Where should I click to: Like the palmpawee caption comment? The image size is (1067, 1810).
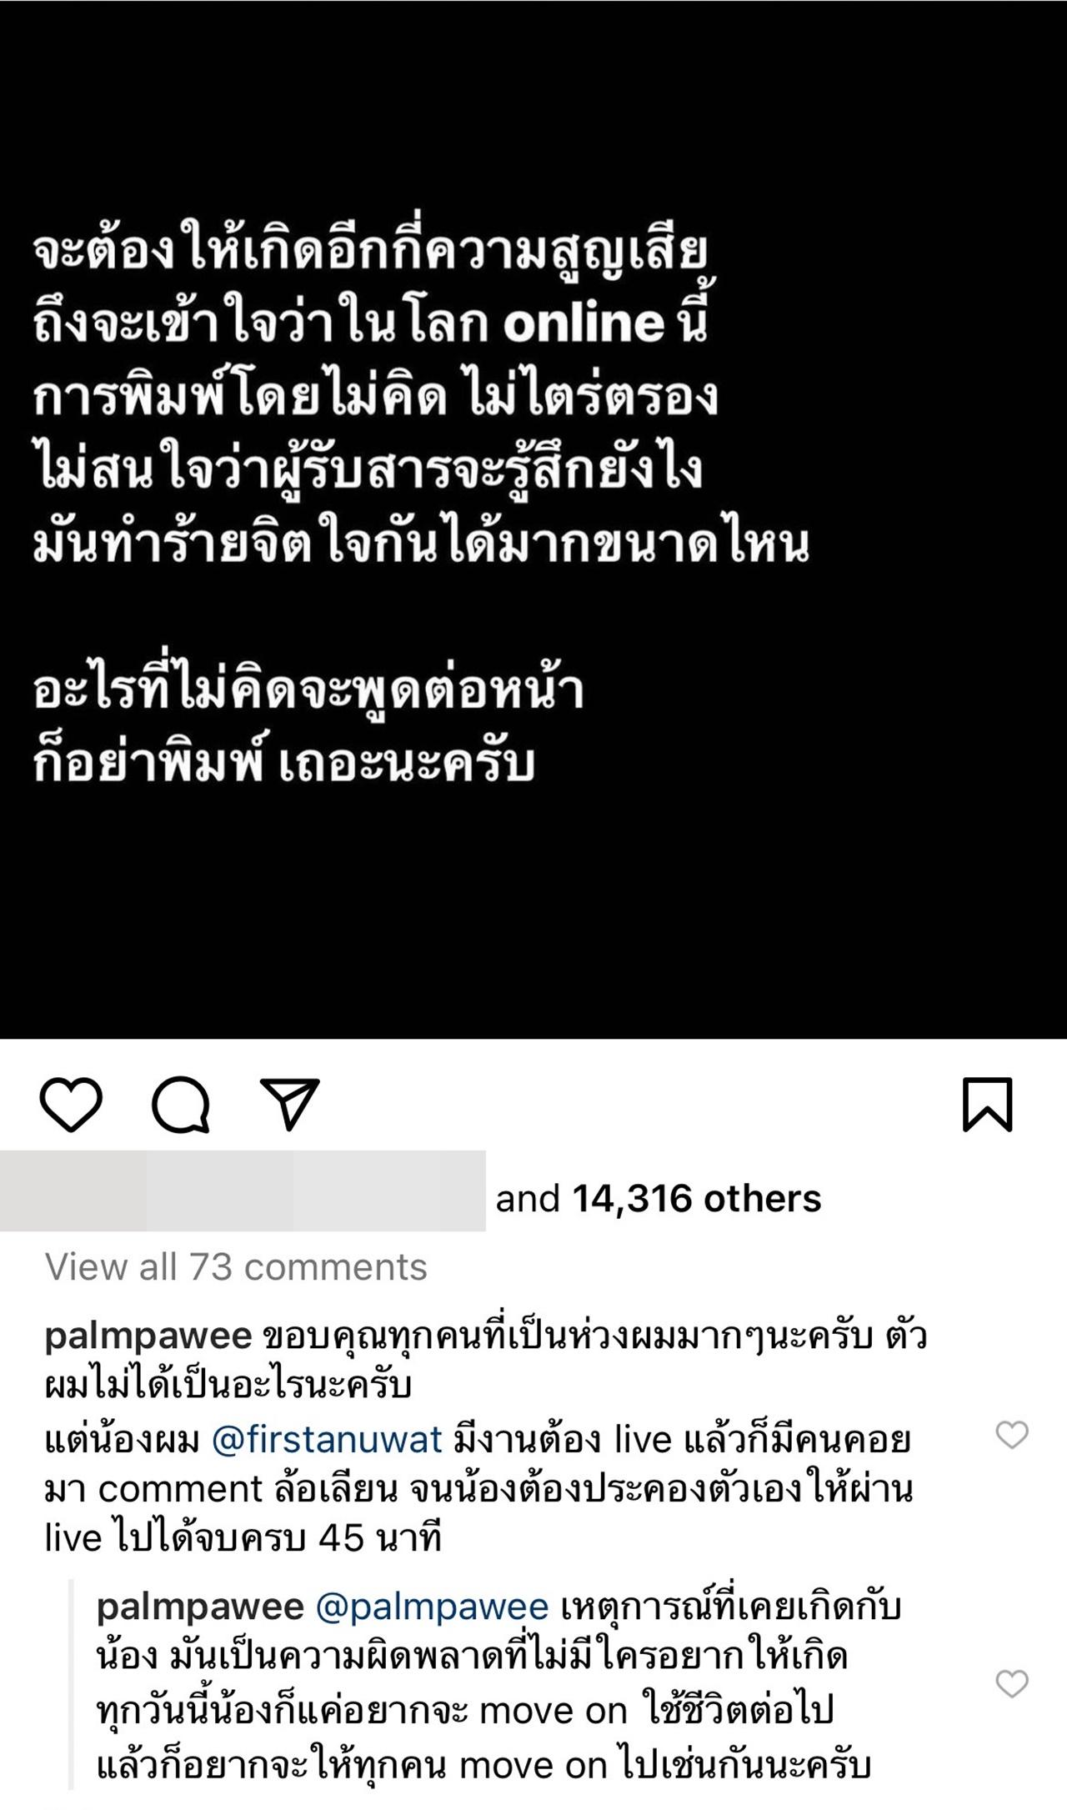pyautogui.click(x=1012, y=1435)
